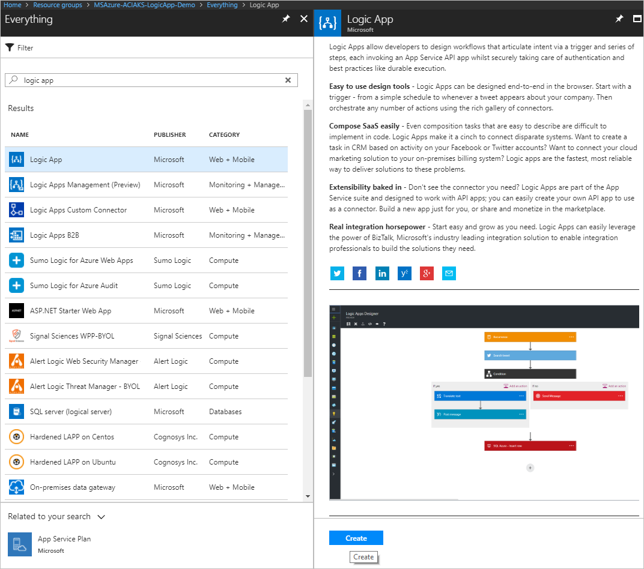Select Signal Sciences WPP-BYOL name
The image size is (644, 569).
tap(72, 336)
